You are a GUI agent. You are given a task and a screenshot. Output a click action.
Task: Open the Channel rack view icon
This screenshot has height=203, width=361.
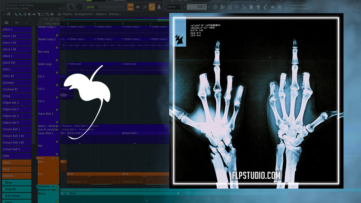230,7
